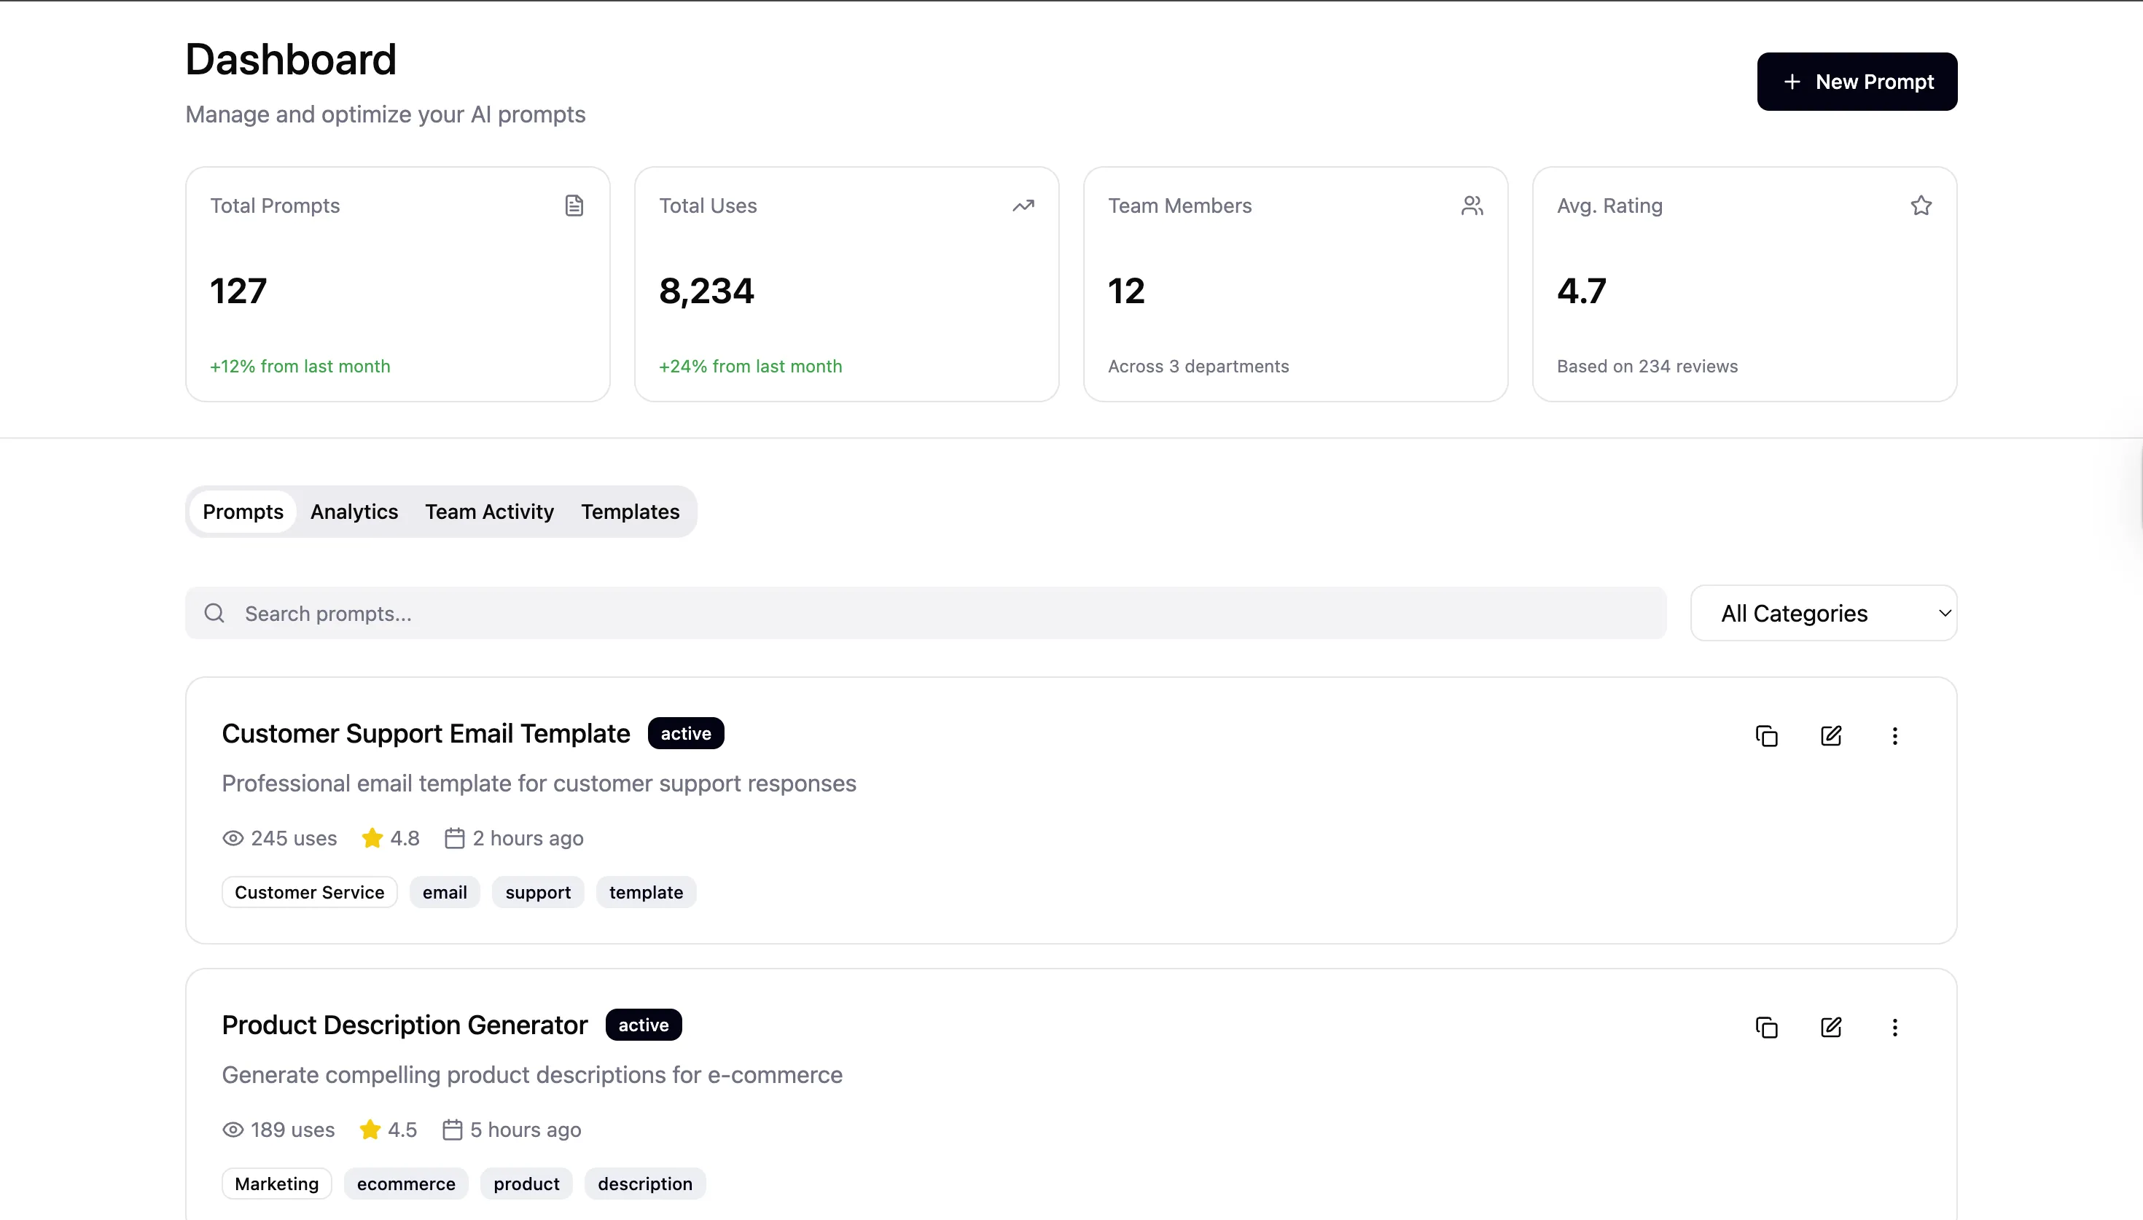Click the star icon on Avg. Rating card
Screen dimensions: 2143x1220
1921,205
